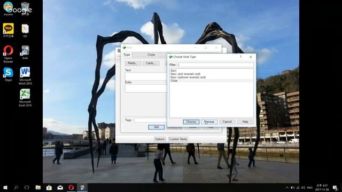Open taskbar search magnifier
342x192 pixels.
16,187
